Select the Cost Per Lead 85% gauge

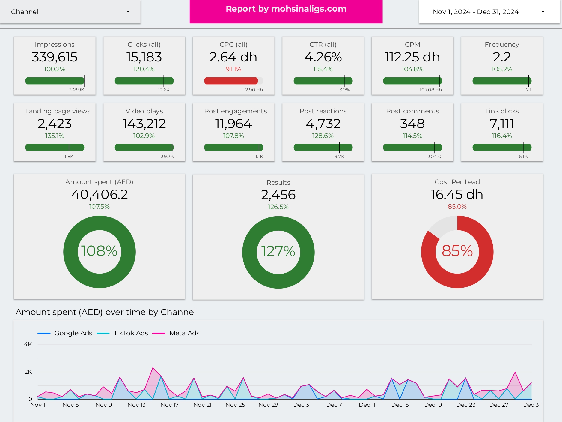(x=457, y=252)
